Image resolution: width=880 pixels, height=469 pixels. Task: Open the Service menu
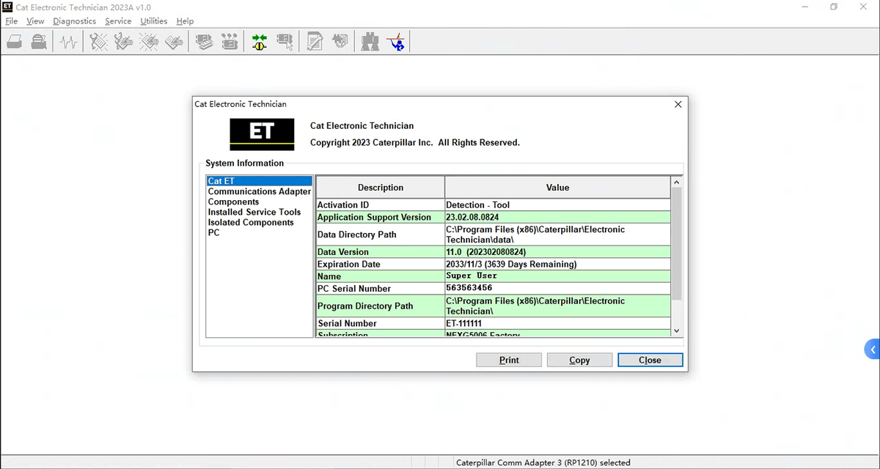click(118, 21)
